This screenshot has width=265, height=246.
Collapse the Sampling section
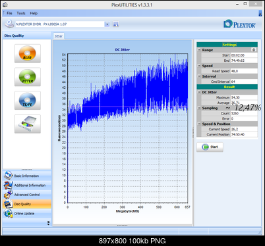click(199, 108)
